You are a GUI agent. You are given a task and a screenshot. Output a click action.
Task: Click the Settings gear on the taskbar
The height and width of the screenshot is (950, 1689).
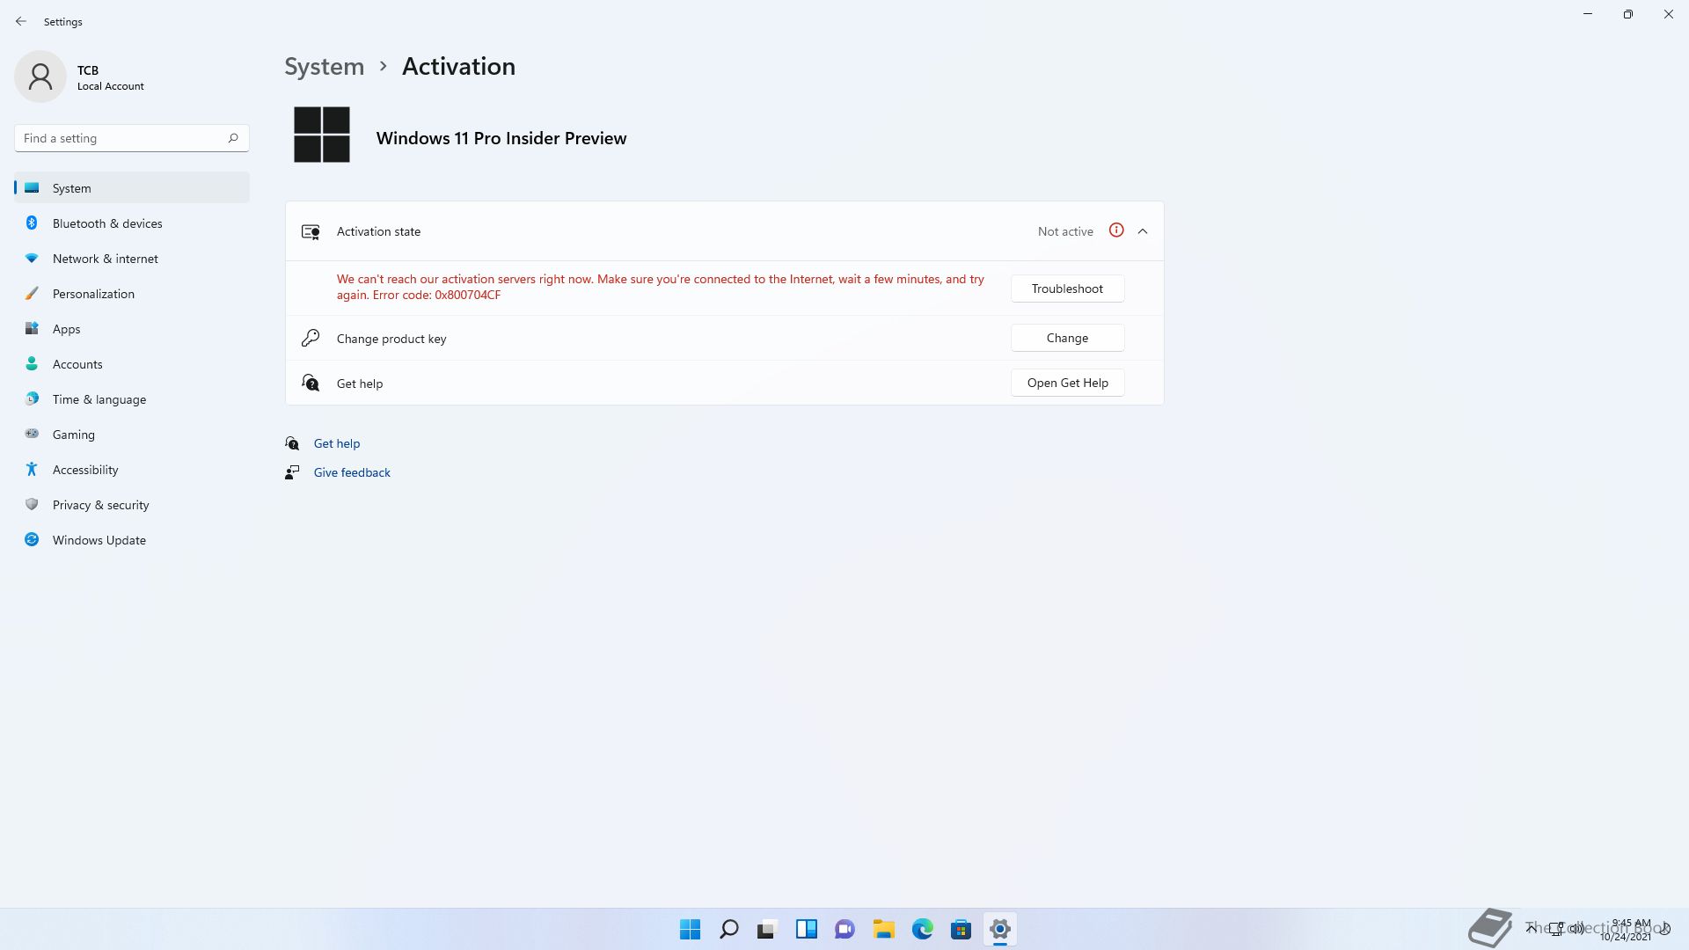[1000, 929]
